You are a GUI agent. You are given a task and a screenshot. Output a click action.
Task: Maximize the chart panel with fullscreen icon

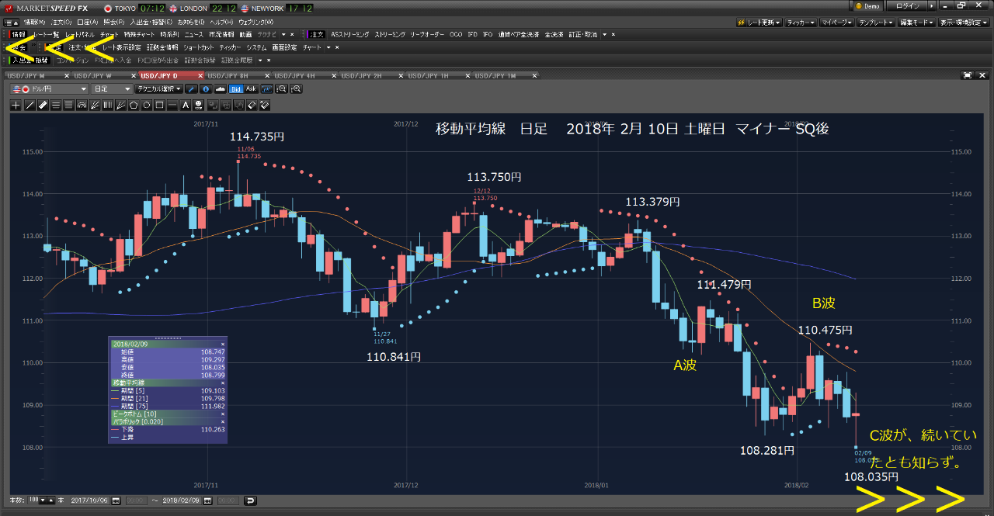click(x=968, y=75)
